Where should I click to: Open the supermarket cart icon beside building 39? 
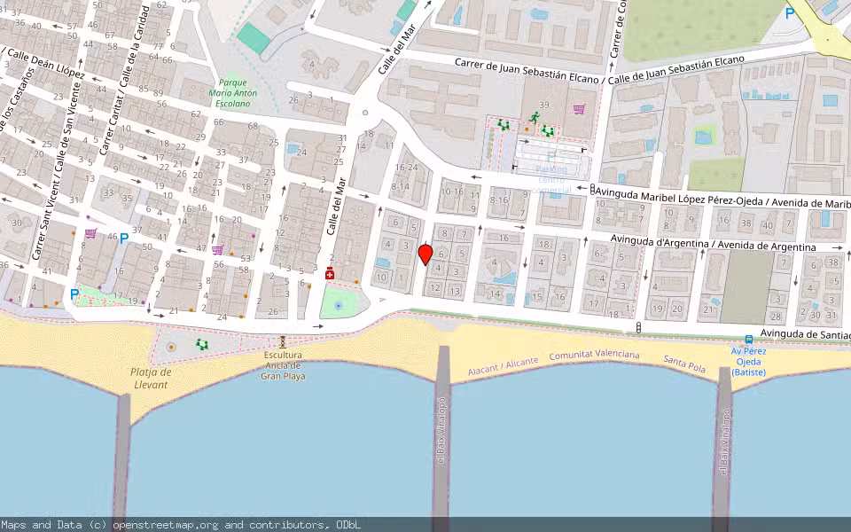point(578,108)
